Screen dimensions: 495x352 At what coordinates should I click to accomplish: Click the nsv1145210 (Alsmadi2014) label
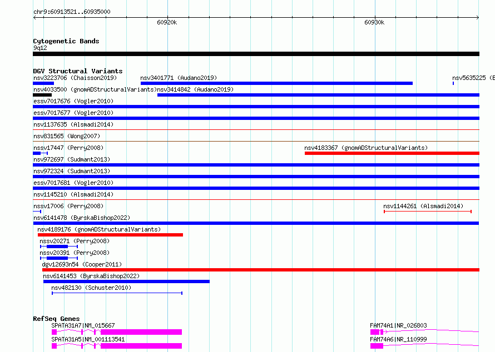click(x=73, y=194)
